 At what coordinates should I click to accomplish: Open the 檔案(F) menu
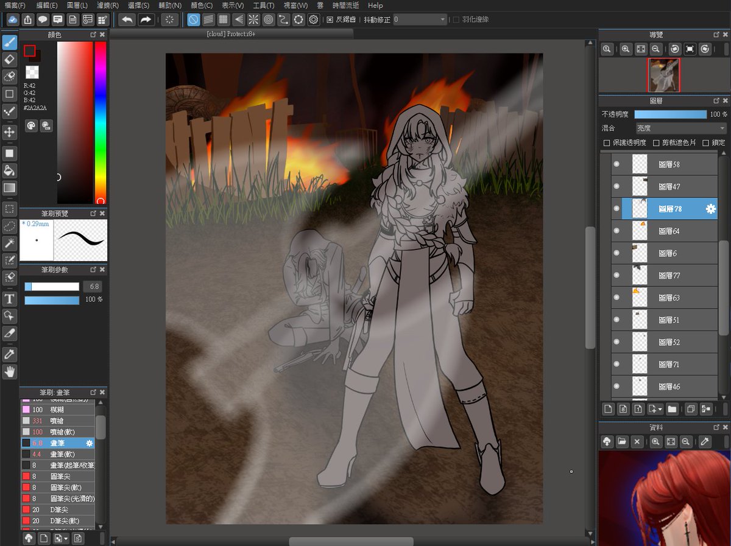[x=15, y=5]
